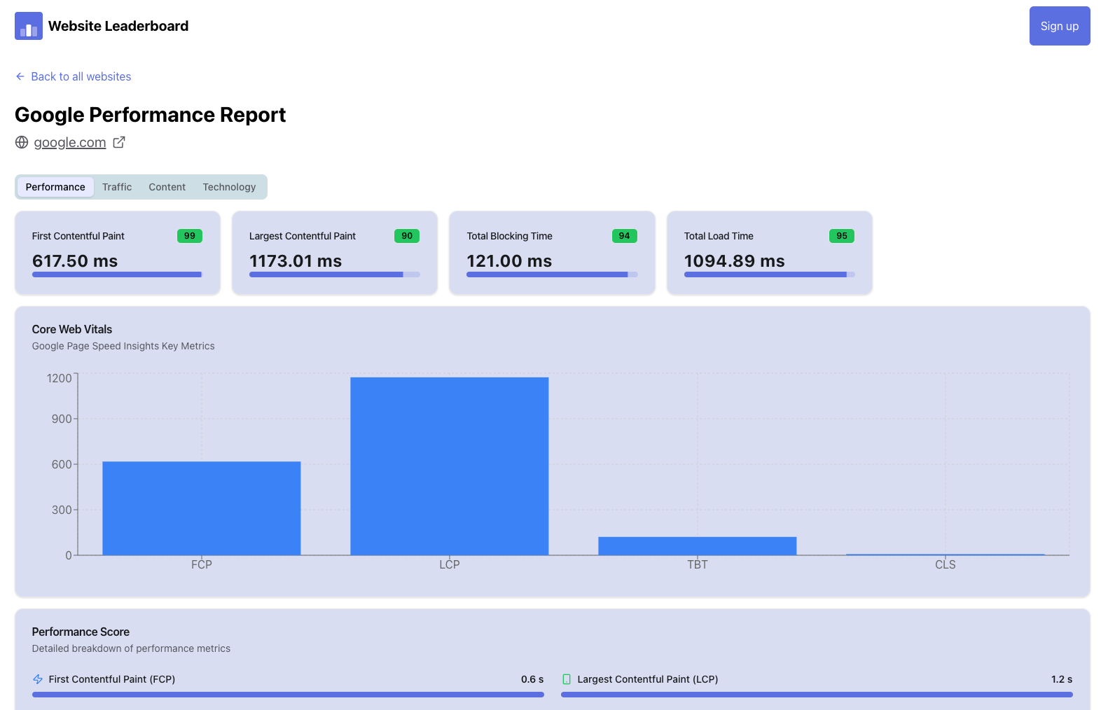Viewport: 1108px width, 710px height.
Task: Click the 0.6 s FCP value
Action: point(532,679)
